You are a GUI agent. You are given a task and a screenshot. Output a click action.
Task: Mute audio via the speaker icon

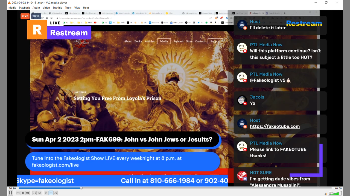pos(326,194)
